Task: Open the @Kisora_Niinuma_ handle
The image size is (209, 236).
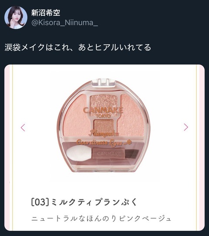Action: click(x=64, y=23)
